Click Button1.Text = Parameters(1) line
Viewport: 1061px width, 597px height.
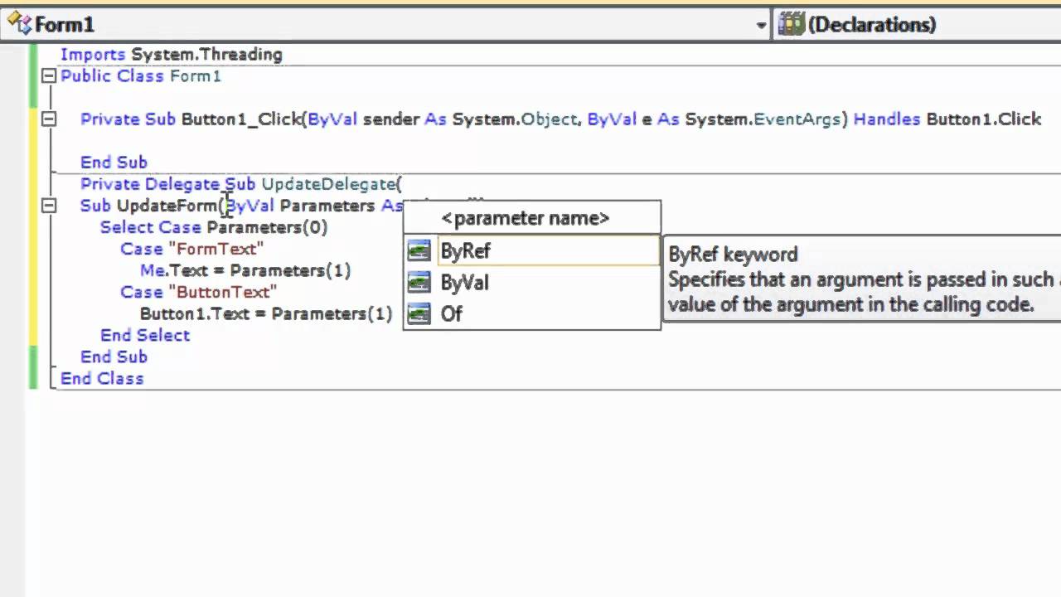tap(266, 313)
